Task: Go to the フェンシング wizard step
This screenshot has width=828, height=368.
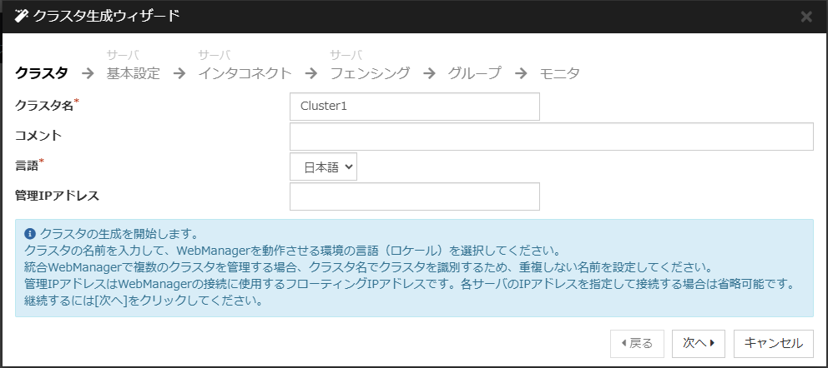Action: pyautogui.click(x=370, y=73)
